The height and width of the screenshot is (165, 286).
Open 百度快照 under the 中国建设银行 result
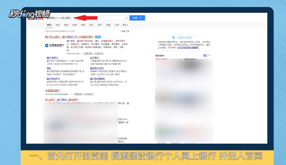coord(78,94)
